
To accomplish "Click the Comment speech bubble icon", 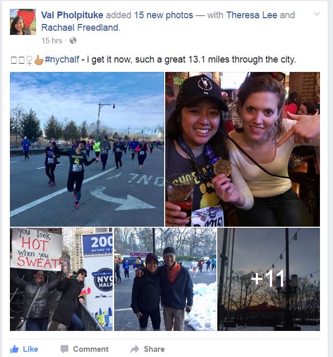I will coord(65,349).
